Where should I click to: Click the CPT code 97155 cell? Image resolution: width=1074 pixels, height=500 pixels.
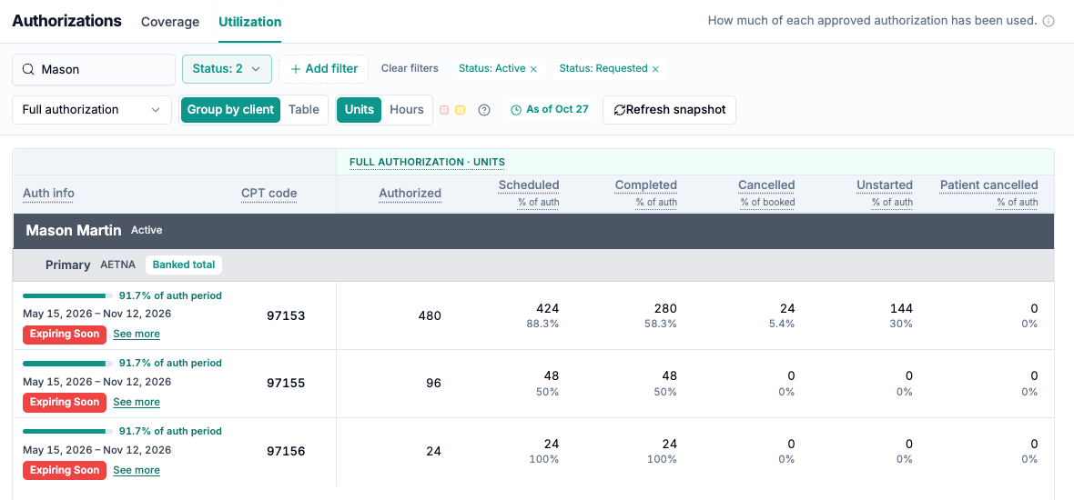coord(286,384)
